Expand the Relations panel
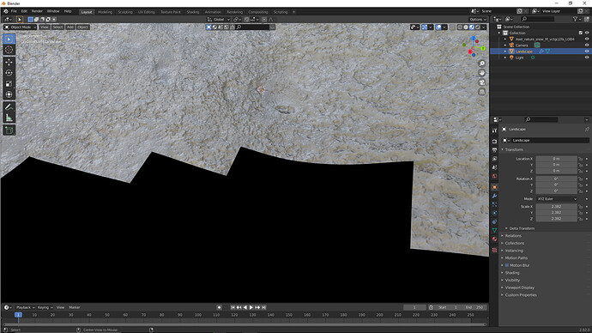Image resolution: width=592 pixels, height=333 pixels. (513, 236)
